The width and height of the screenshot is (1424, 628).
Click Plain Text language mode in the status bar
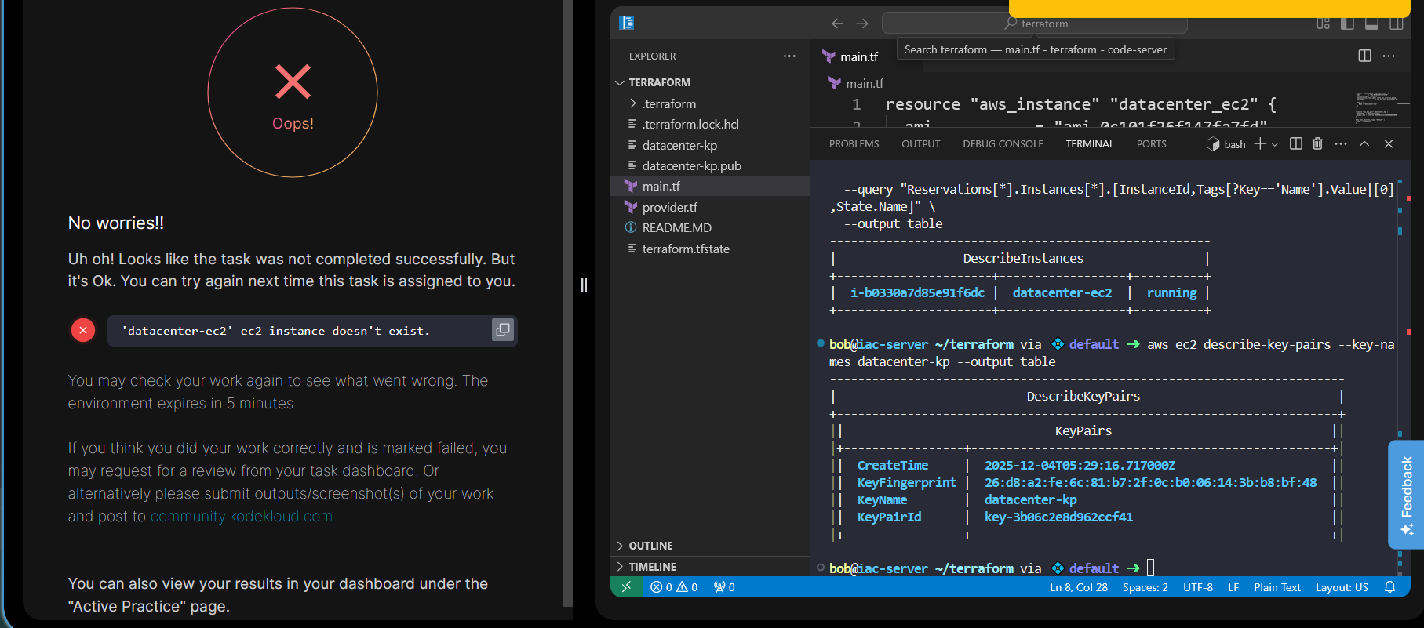[x=1277, y=587]
